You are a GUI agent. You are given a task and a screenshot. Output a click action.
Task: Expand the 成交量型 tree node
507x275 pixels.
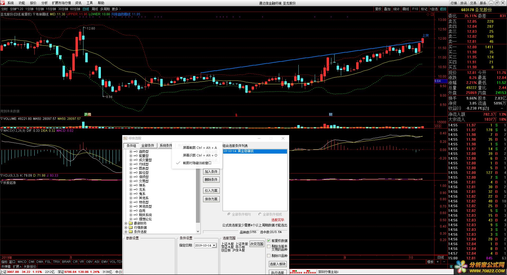131,160
